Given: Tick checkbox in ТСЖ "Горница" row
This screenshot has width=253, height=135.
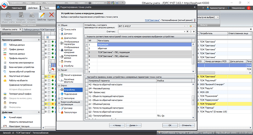Looking at the screenshot, I should (49, 108).
